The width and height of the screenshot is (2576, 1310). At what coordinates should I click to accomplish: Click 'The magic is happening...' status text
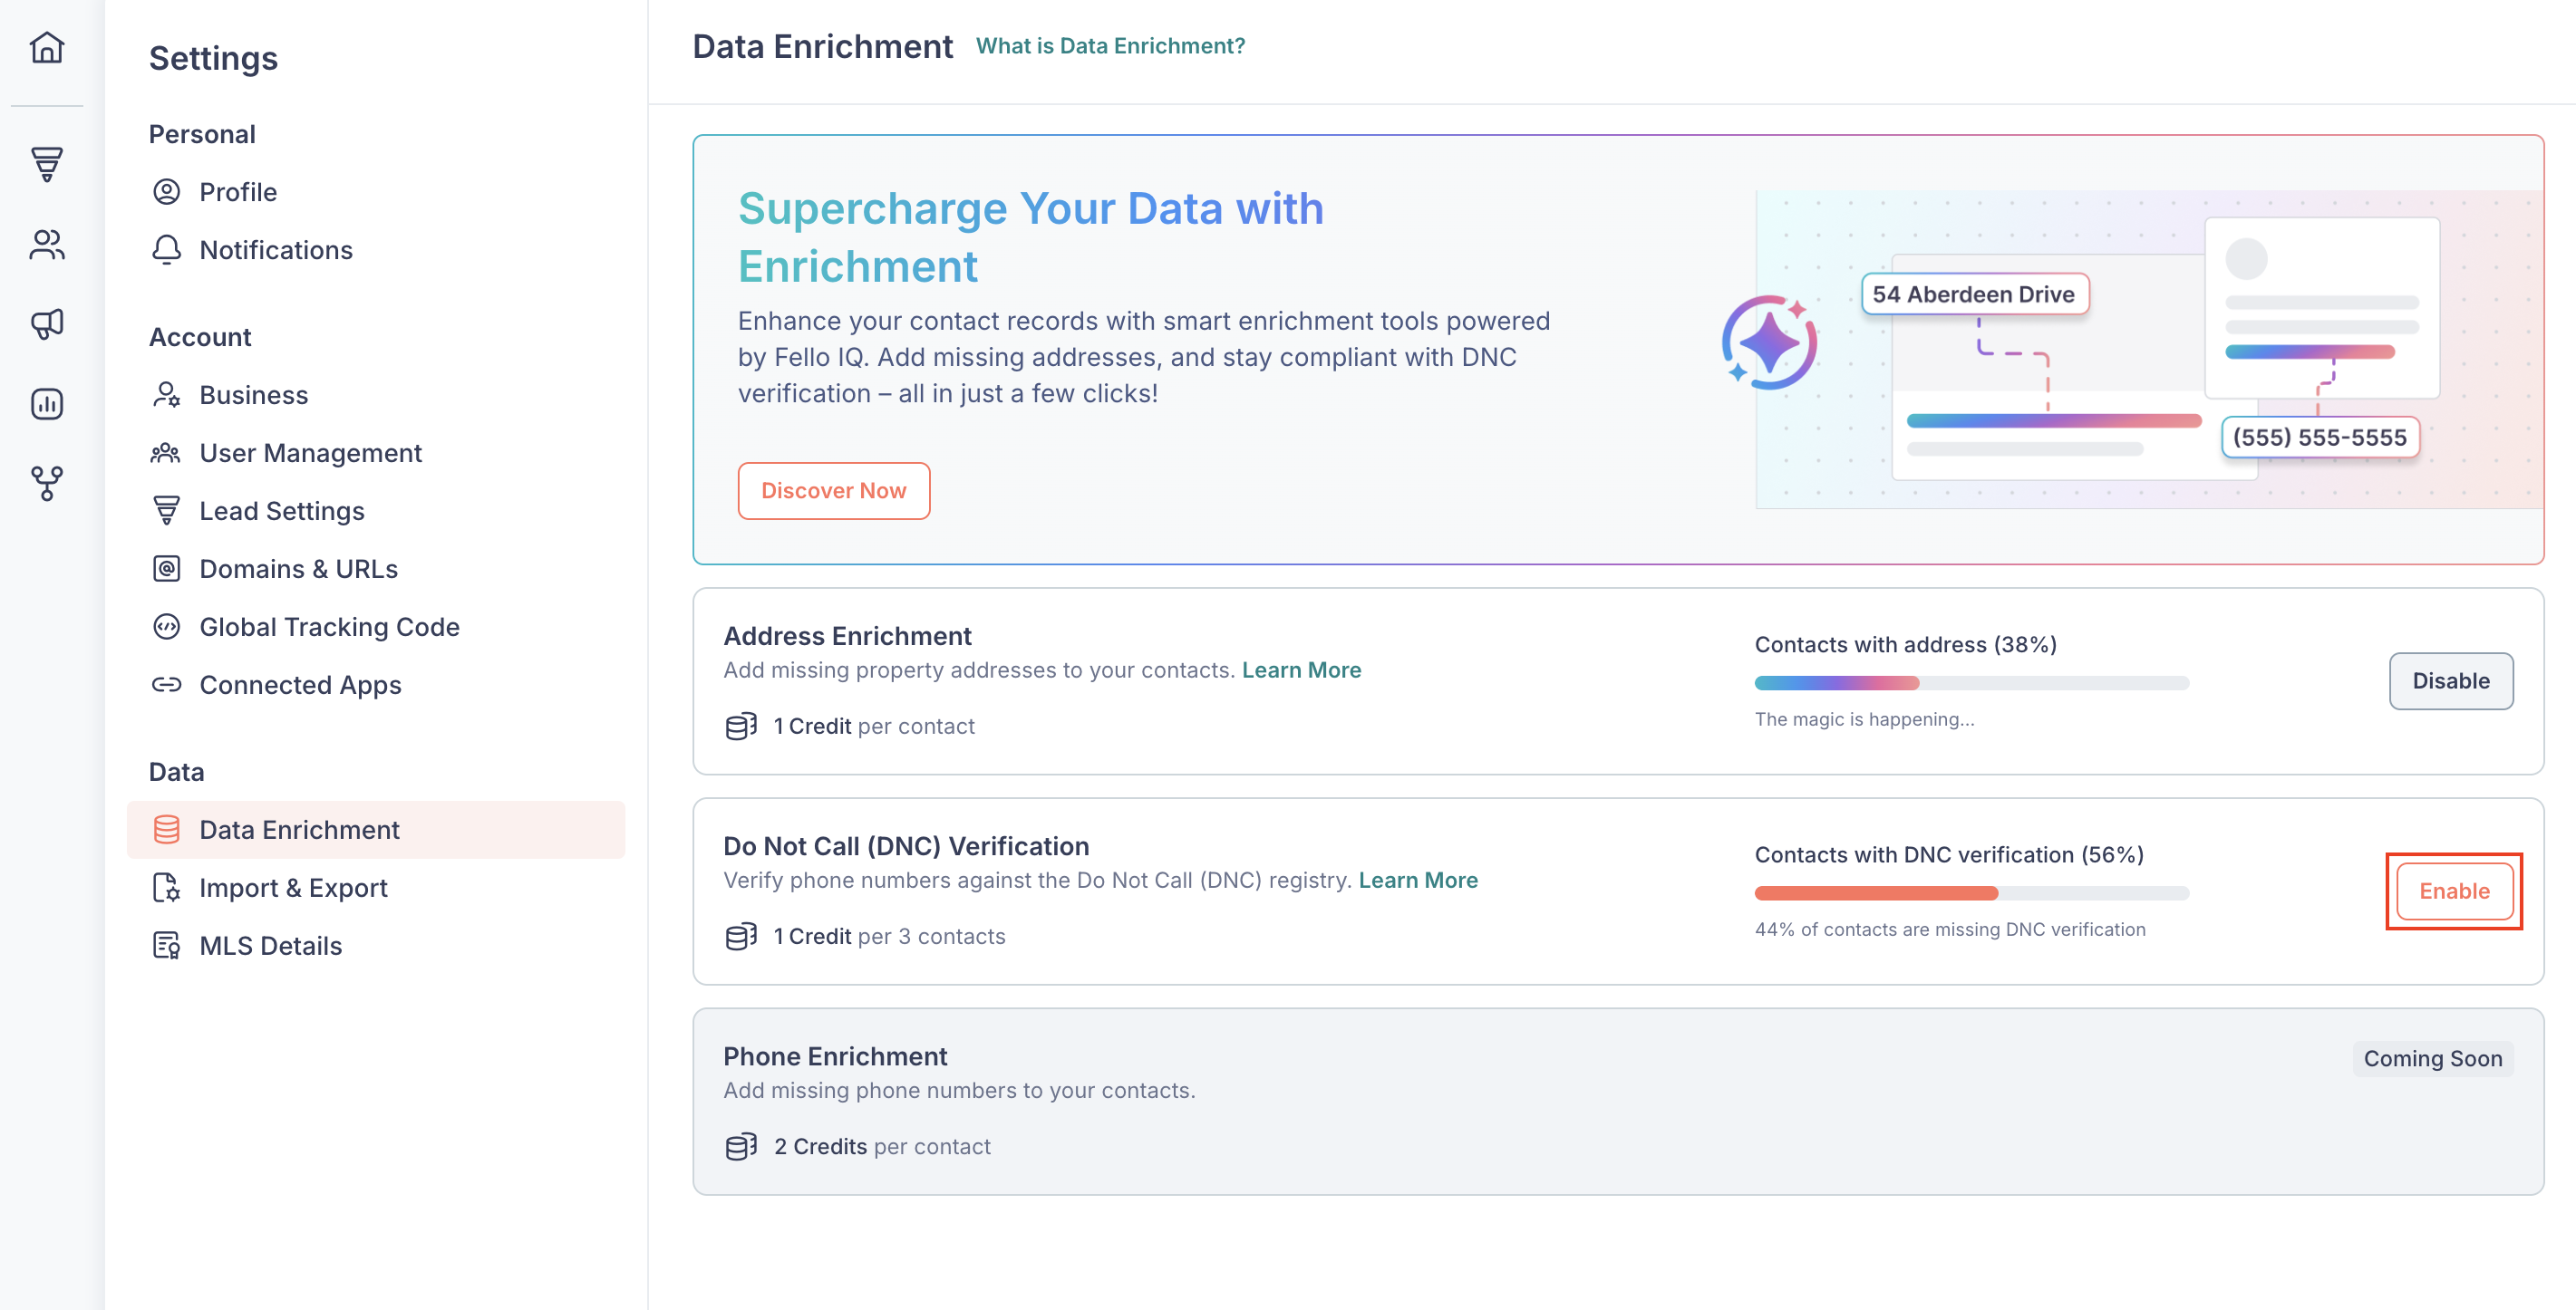point(1864,718)
